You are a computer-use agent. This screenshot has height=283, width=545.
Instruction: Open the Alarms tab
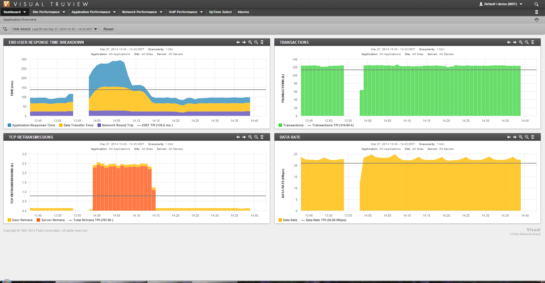[x=243, y=12]
